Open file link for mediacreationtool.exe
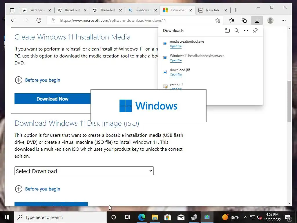Viewport: 297px width, 223px height. 175,46
